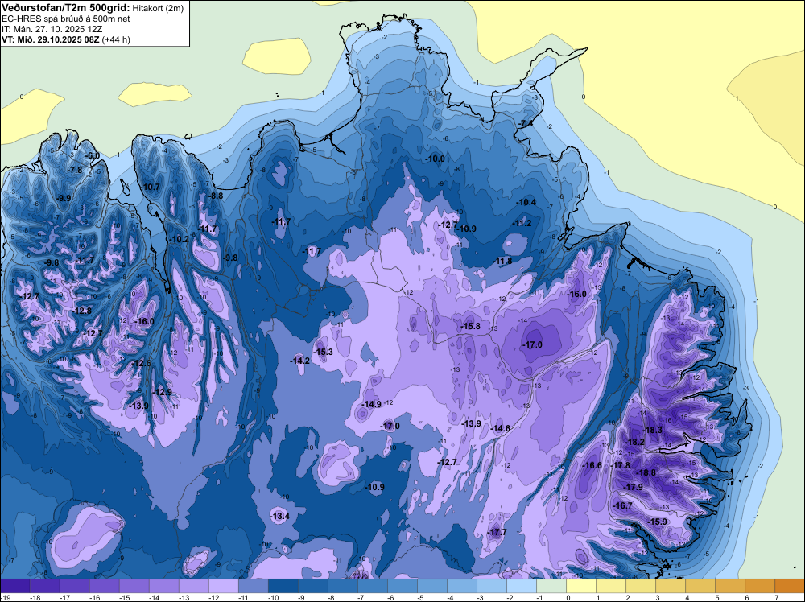Select the -12.8 temperature label
The height and width of the screenshot is (602, 805).
[82, 311]
